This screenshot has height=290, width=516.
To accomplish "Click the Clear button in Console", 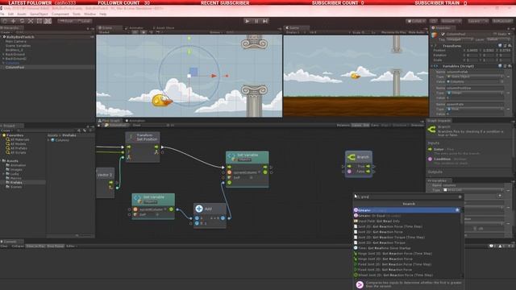I will click(4, 246).
